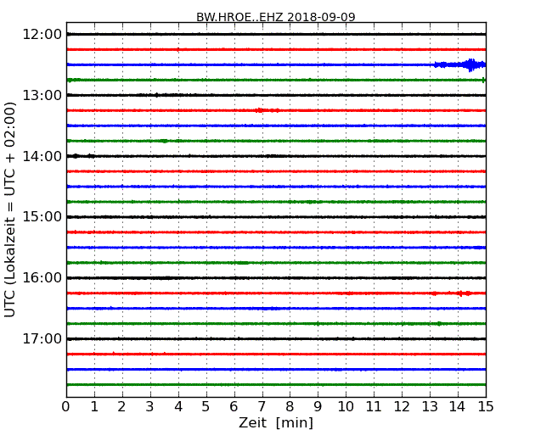This screenshot has height=441, width=552.
Task: Click x-axis tick label 13
Action: 430,407
